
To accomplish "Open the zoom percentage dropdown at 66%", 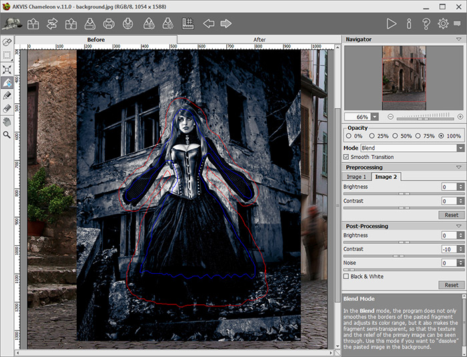I will coord(375,117).
